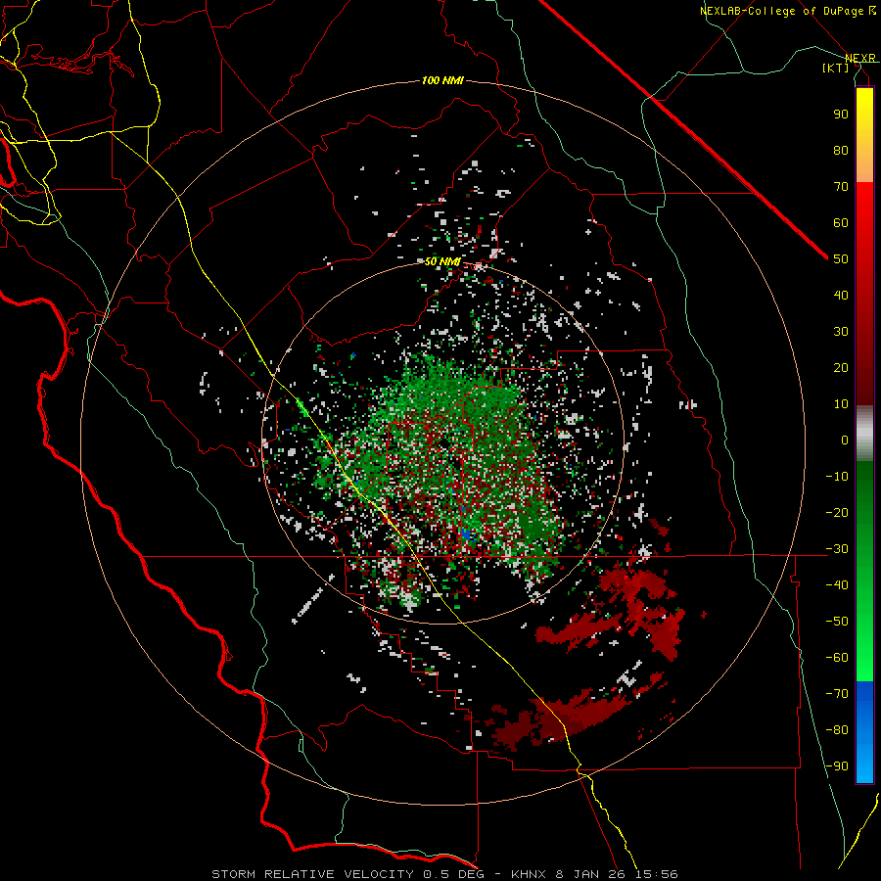Click the [KT] units label above the scale

(836, 68)
